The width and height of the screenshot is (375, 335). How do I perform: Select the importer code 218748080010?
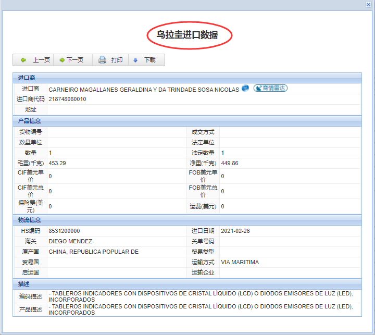67,99
